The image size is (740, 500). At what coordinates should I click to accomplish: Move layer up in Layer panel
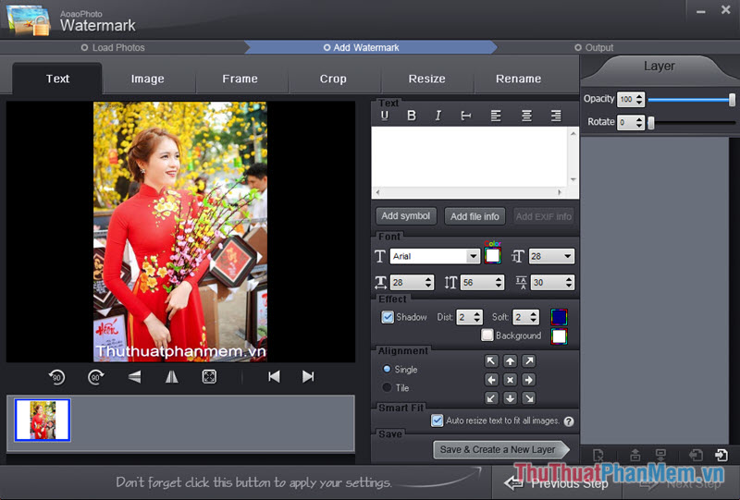635,456
